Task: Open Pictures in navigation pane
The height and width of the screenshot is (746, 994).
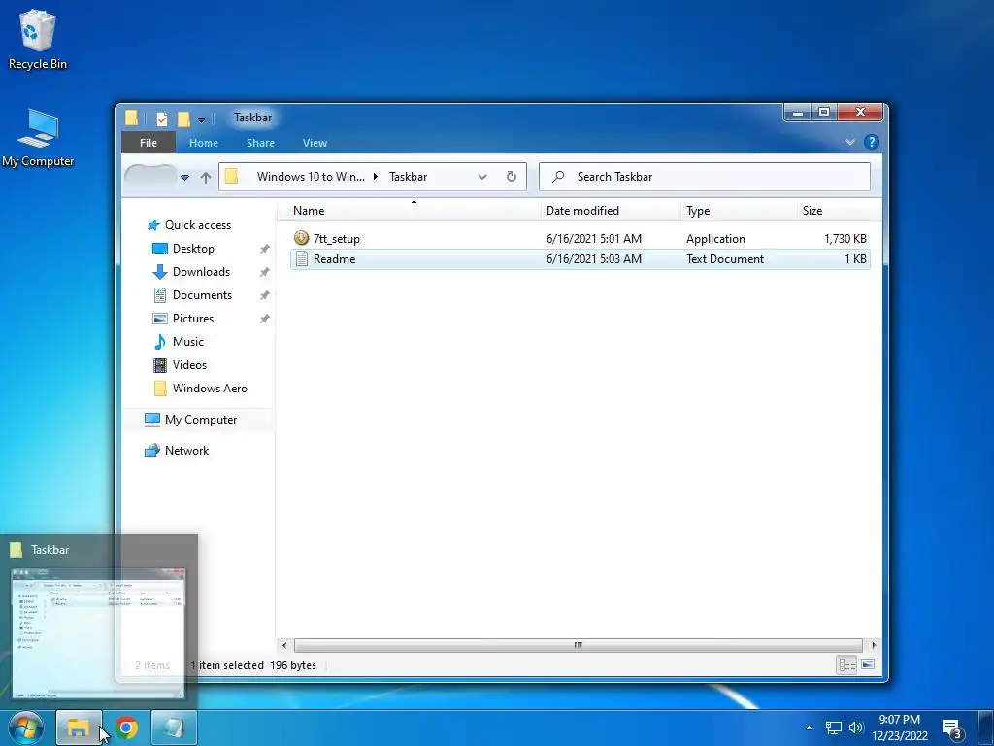Action: click(x=193, y=319)
